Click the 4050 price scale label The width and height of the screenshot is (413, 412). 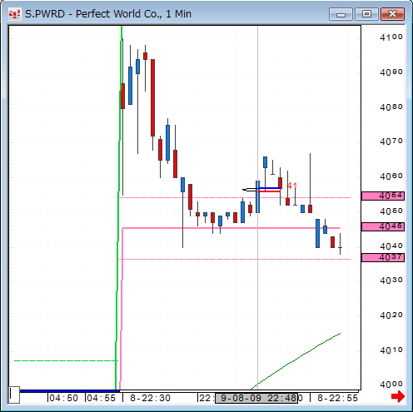(x=391, y=211)
